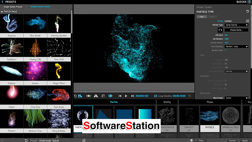Save the Untitled block preset
Screen dimensions: 252x142
248,21
